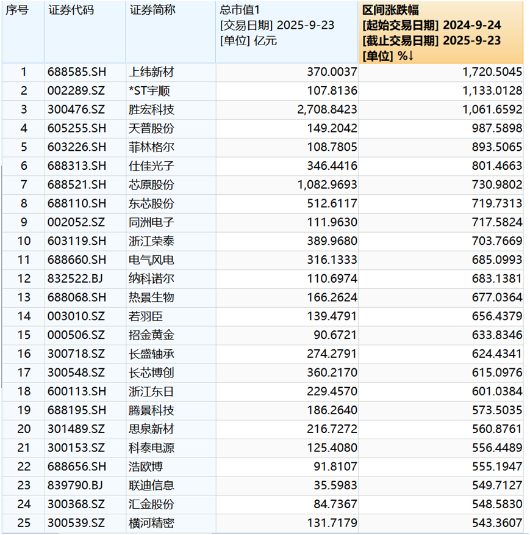Select stock name 长盛轴承

point(151,354)
